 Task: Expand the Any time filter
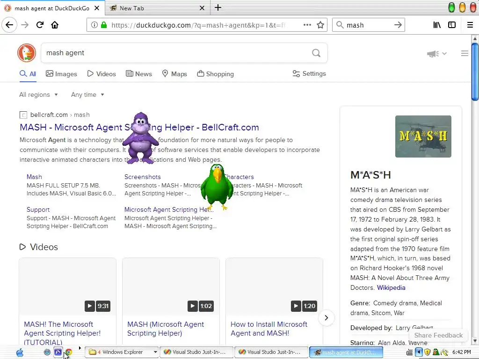[x=87, y=94]
